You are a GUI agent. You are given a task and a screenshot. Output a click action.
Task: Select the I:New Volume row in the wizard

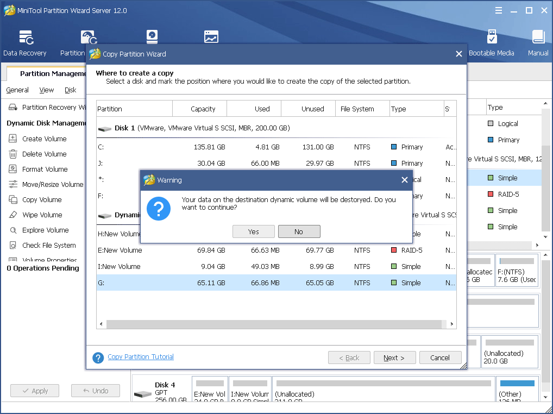pos(276,266)
